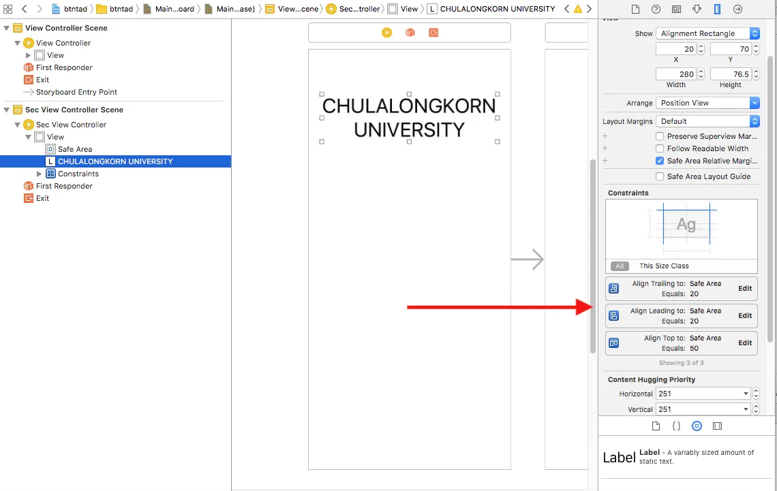This screenshot has height=491, width=777.
Task: Open the File inspector tab
Action: click(x=635, y=9)
